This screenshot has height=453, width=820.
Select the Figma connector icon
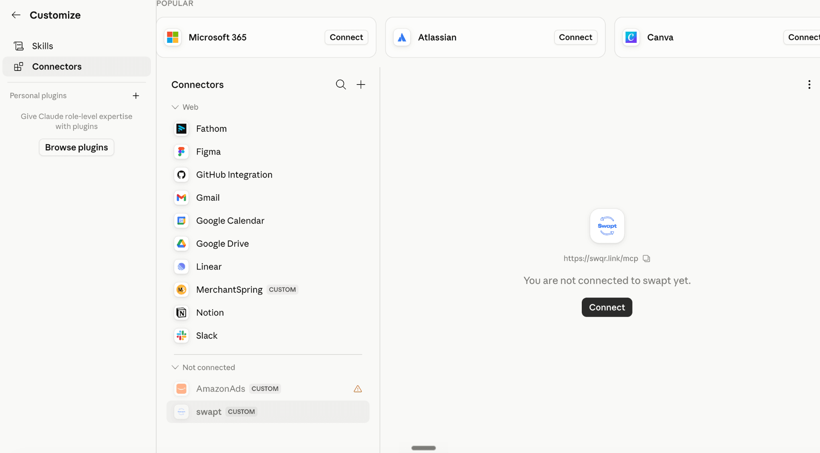[x=181, y=152]
